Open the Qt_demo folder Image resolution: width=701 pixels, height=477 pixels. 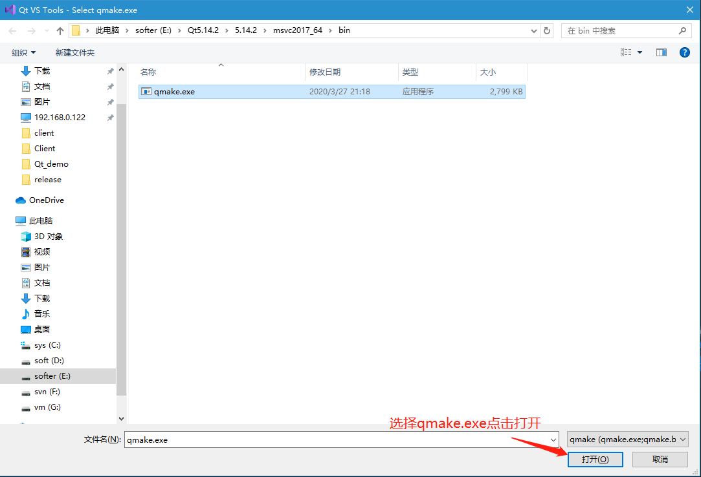coord(51,164)
